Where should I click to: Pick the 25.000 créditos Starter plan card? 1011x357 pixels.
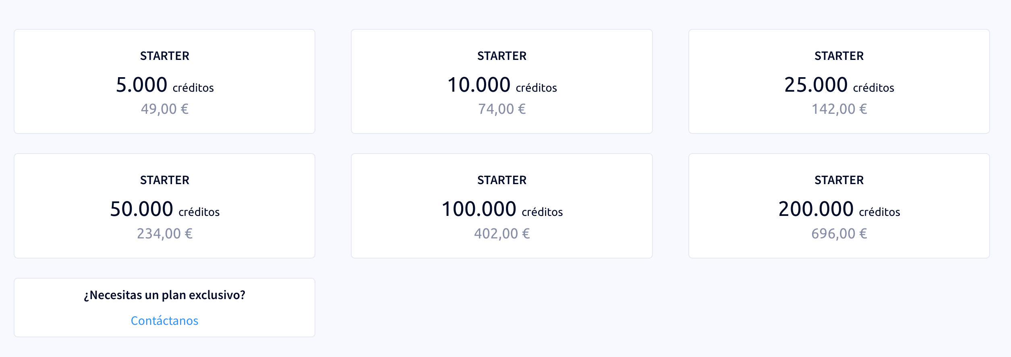(x=839, y=81)
